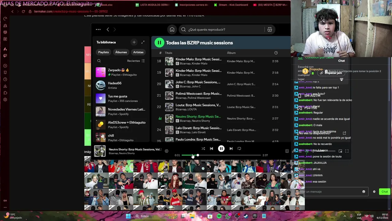392x221 pixels.
Task: Collapse the chat panel header arrow
Action: (x=341, y=79)
